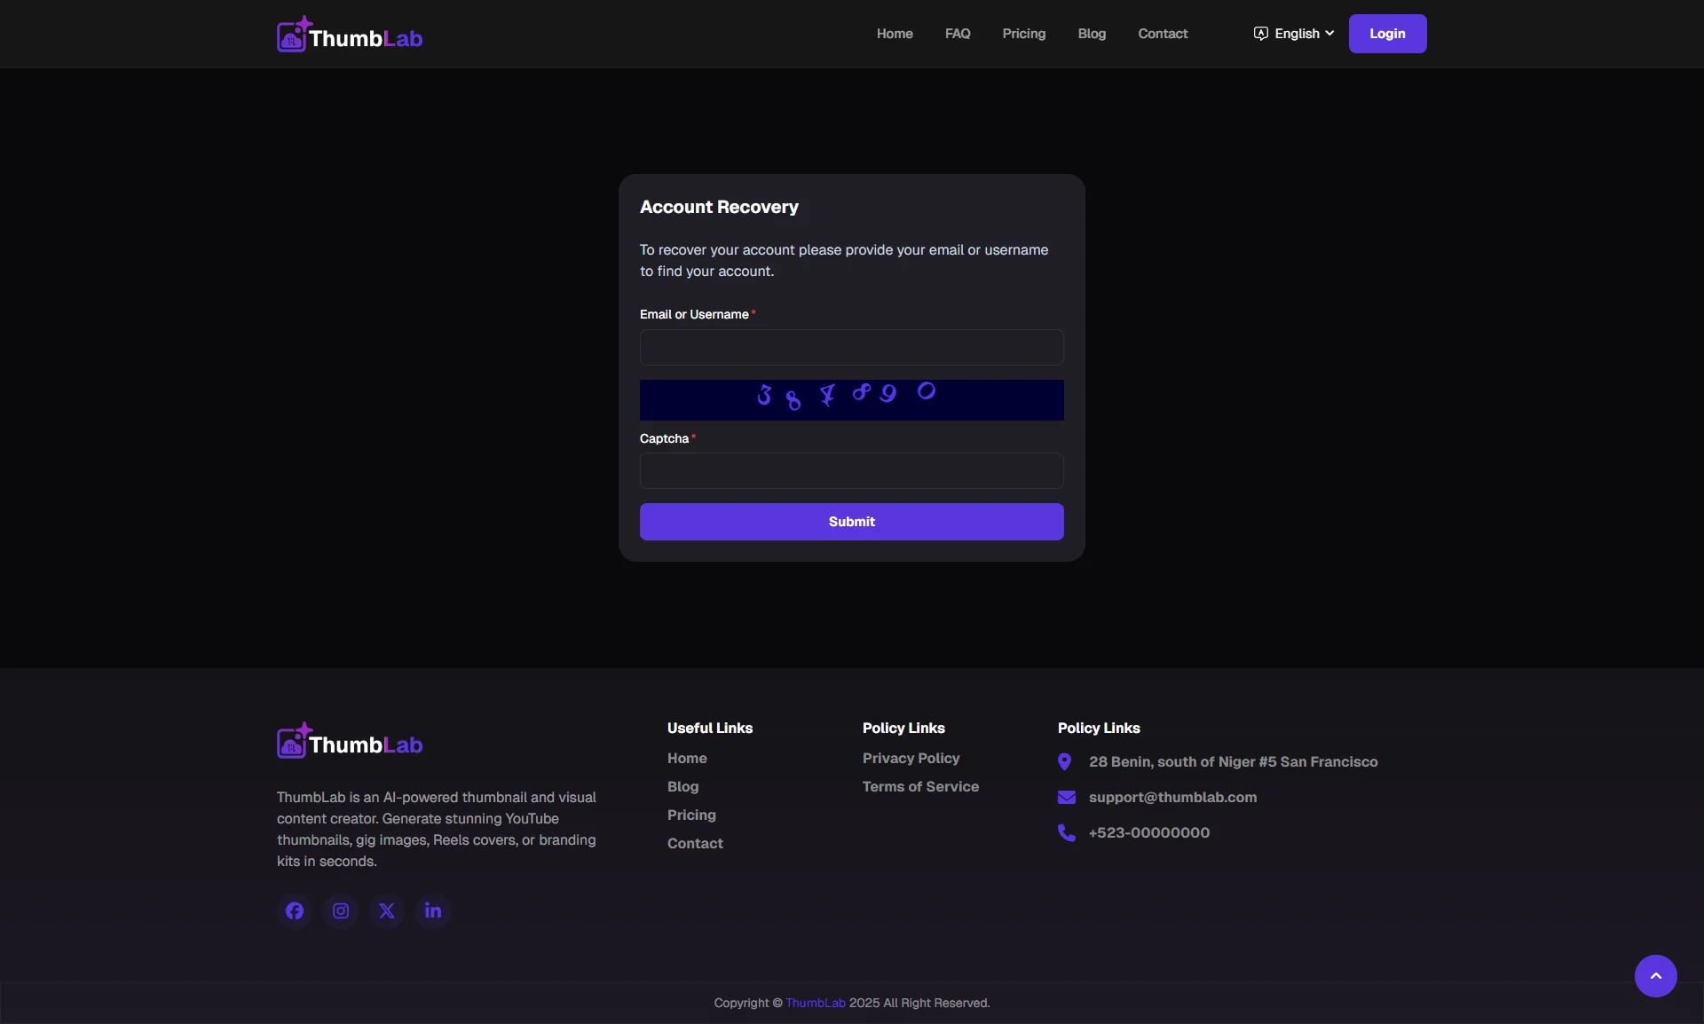Go to Pricing in top navigation

(1023, 34)
